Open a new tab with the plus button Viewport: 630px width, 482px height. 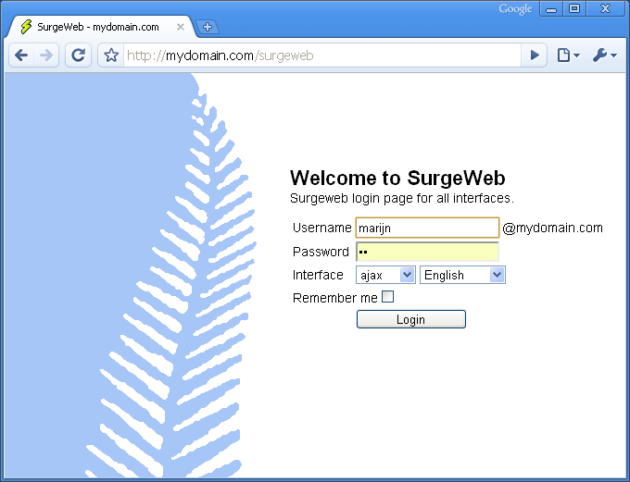tap(208, 27)
